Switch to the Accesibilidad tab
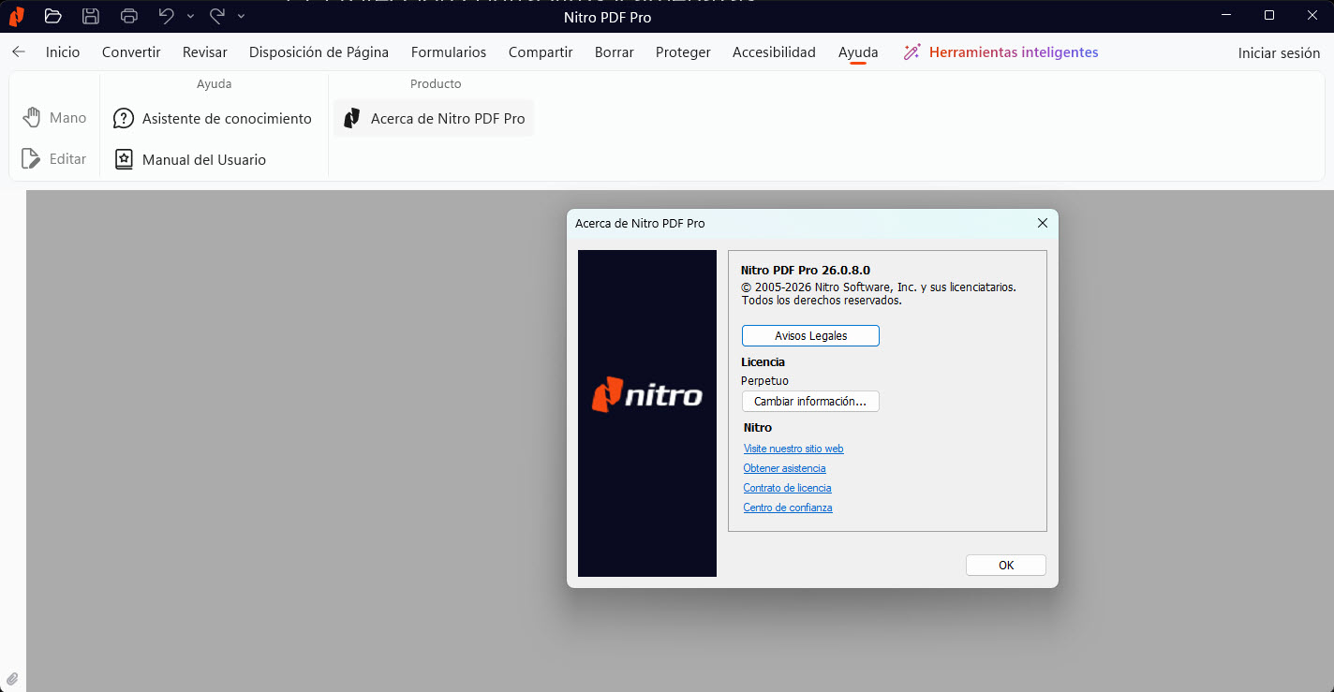The image size is (1334, 692). coord(774,52)
